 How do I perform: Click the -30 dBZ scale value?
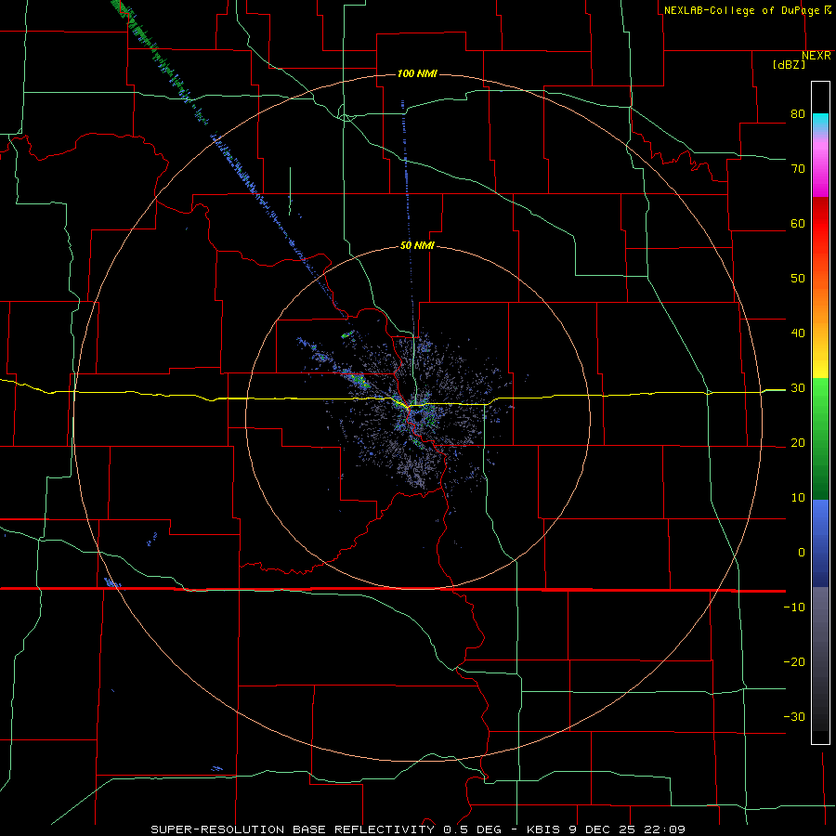pos(794,716)
